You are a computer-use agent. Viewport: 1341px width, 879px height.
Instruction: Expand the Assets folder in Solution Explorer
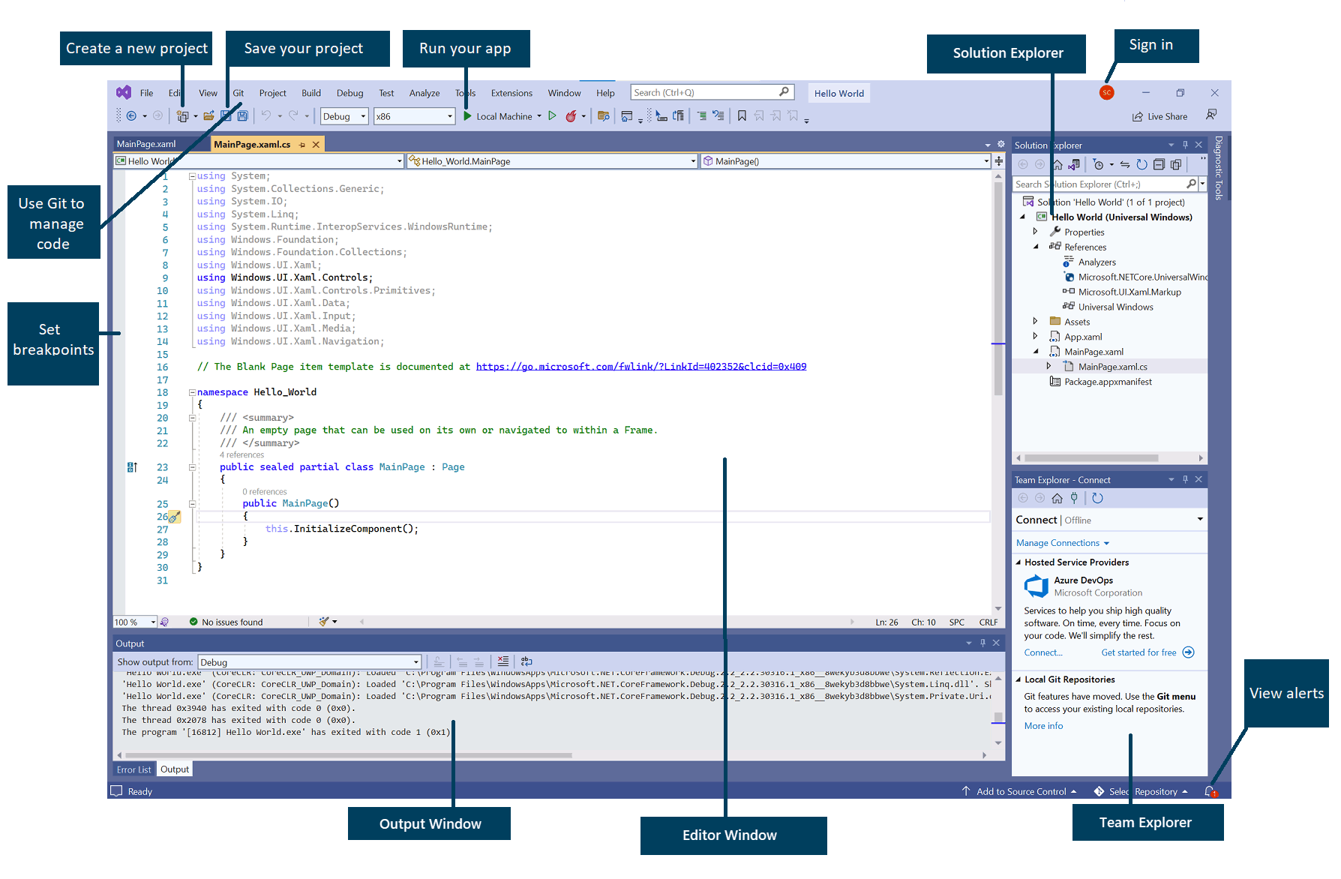click(1036, 322)
